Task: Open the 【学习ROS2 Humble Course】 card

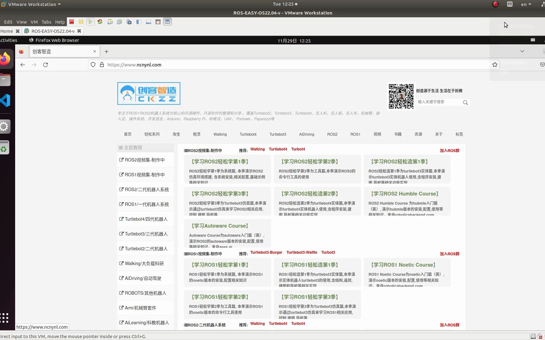Action: (407, 201)
